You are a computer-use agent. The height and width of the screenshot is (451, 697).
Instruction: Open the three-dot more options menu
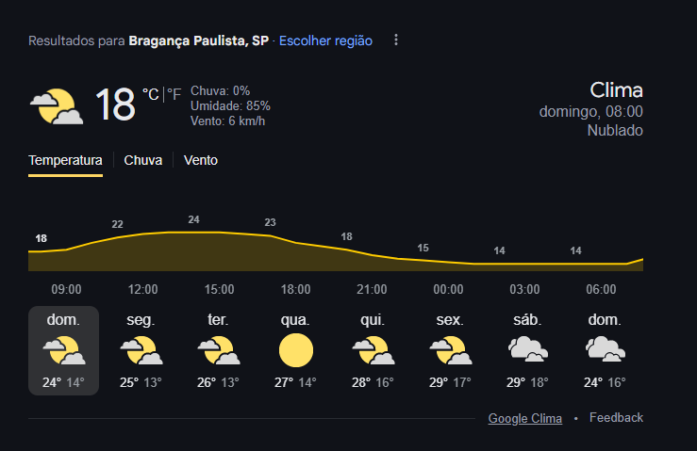(395, 40)
